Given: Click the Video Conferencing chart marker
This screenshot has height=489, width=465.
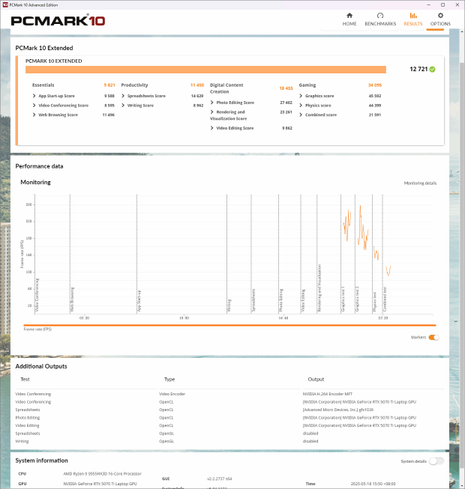Looking at the screenshot, I should [x=37, y=295].
